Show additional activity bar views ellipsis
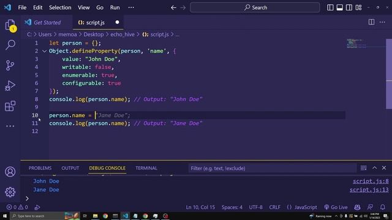392x220 pixels. [10, 126]
